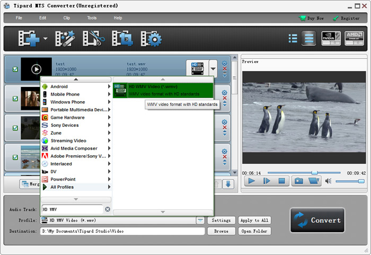The width and height of the screenshot is (371, 255).
Task: Remove the test video with red X
Action: pyautogui.click(x=225, y=69)
